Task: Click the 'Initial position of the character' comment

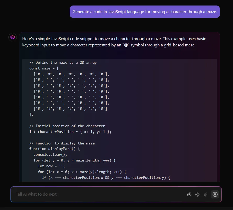Action: tap(67, 126)
